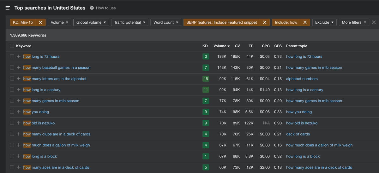This screenshot has width=379, height=173.
Task: Select checkbox for 'how you doing' row
Action: pos(12,112)
